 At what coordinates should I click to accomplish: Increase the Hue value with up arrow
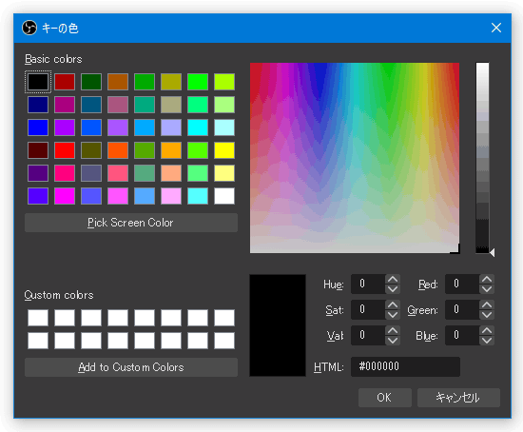(x=393, y=280)
